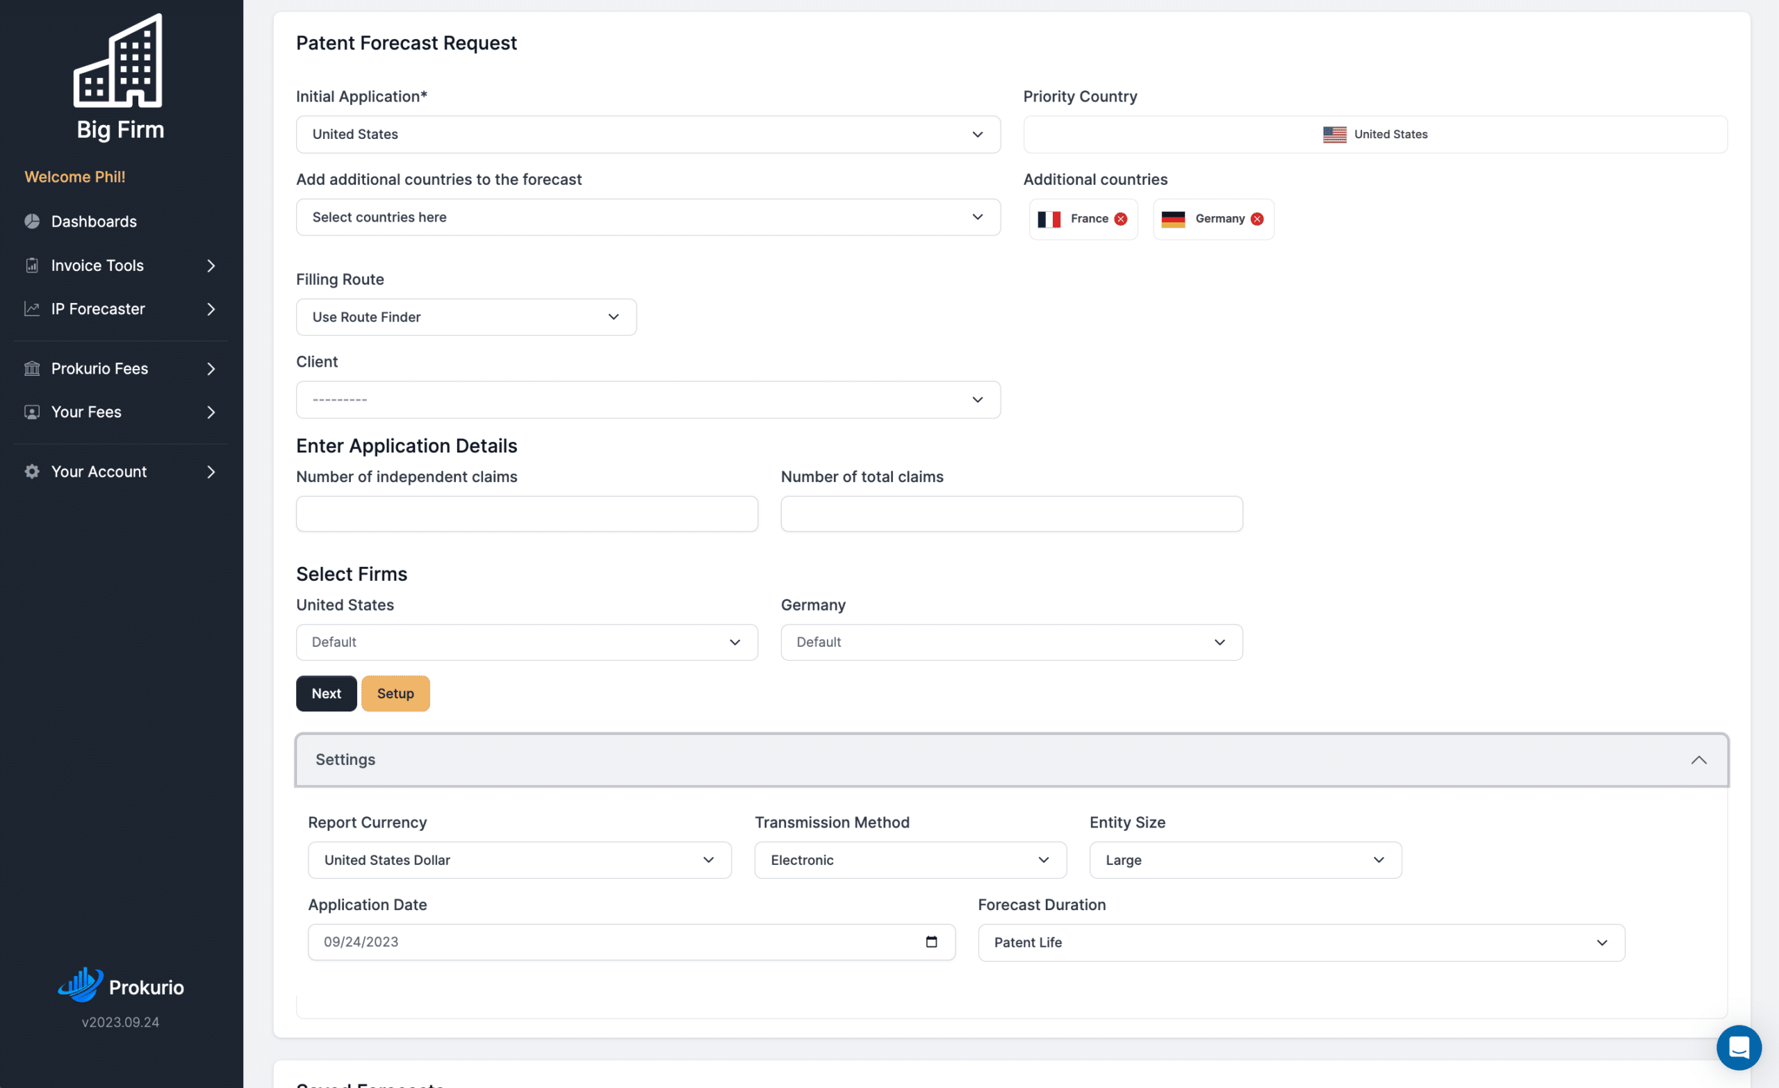Remove Germany from additional countries
The image size is (1779, 1088).
pyautogui.click(x=1257, y=219)
